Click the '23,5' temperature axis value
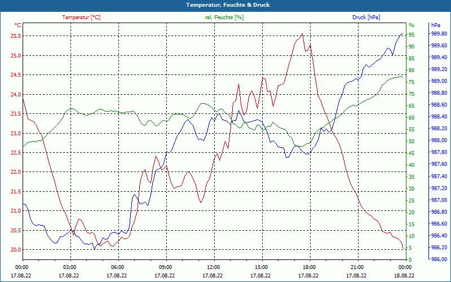The image size is (451, 282). click(16, 114)
